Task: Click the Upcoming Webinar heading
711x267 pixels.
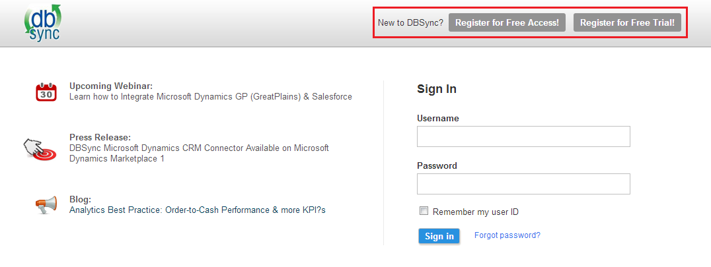Action: pos(111,86)
